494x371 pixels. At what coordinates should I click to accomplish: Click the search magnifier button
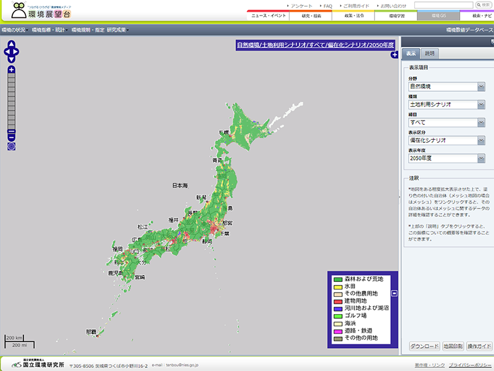pos(484,5)
